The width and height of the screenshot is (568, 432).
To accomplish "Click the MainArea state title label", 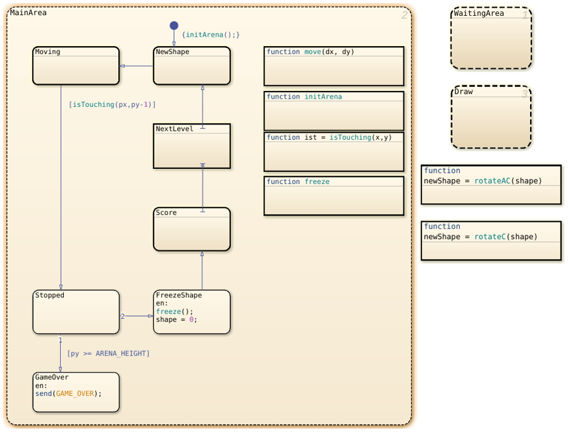I will tap(28, 13).
